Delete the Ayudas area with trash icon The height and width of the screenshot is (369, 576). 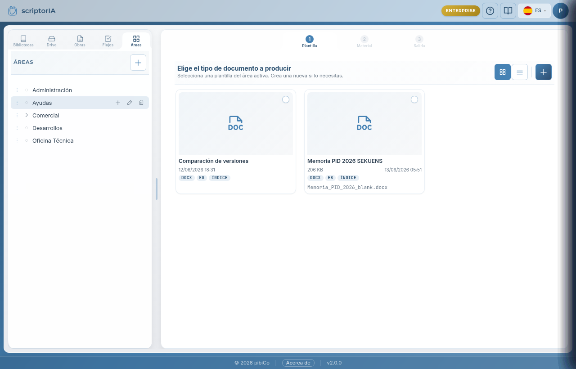coord(141,103)
